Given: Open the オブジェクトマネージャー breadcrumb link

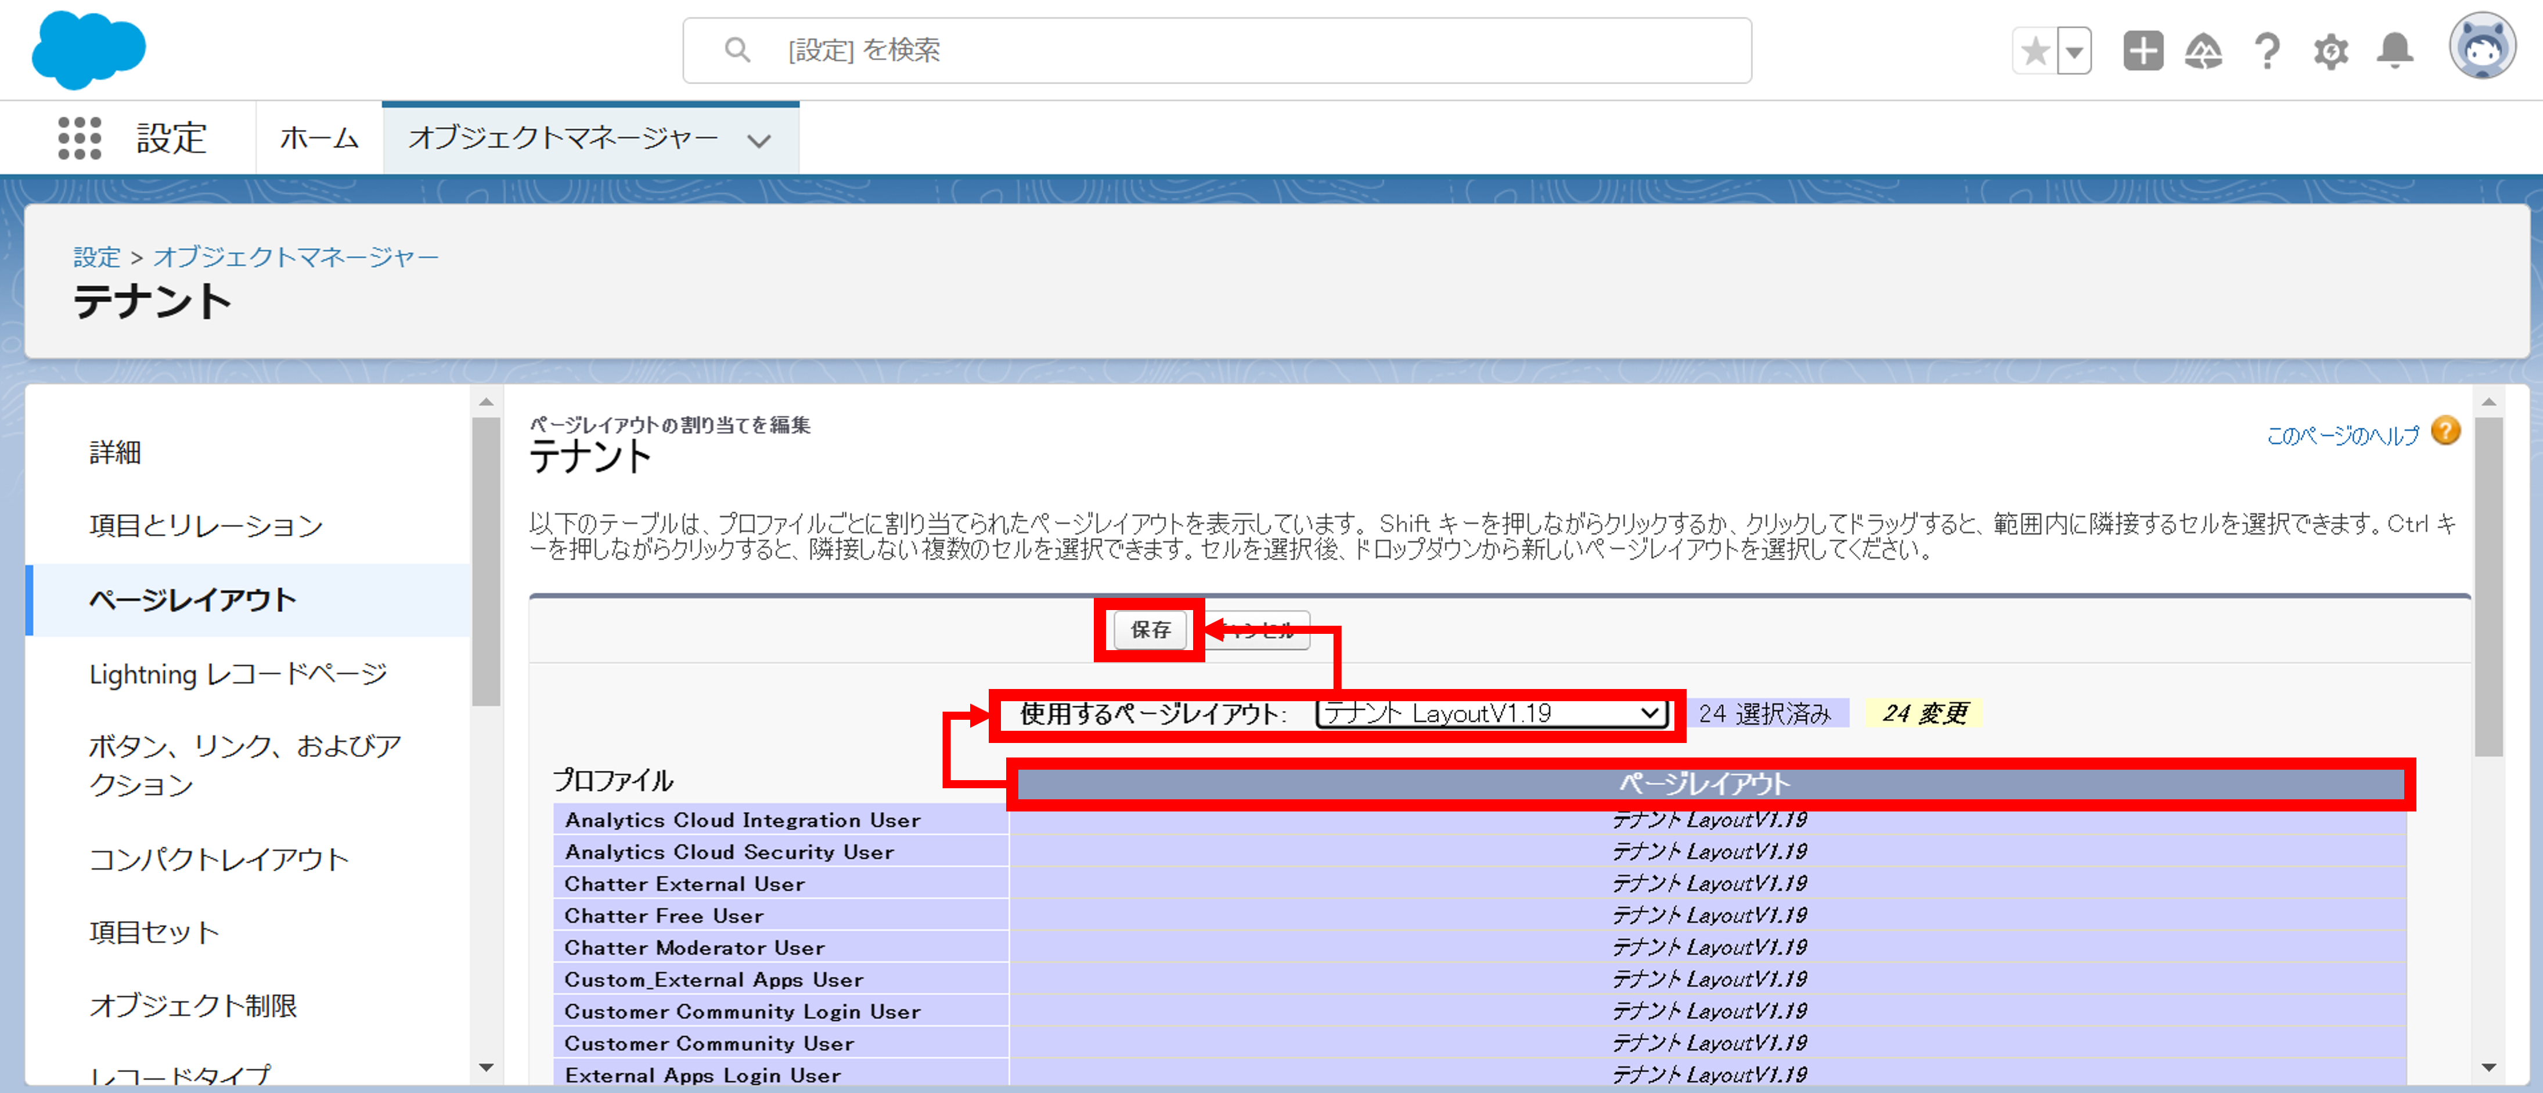Looking at the screenshot, I should click(x=295, y=257).
